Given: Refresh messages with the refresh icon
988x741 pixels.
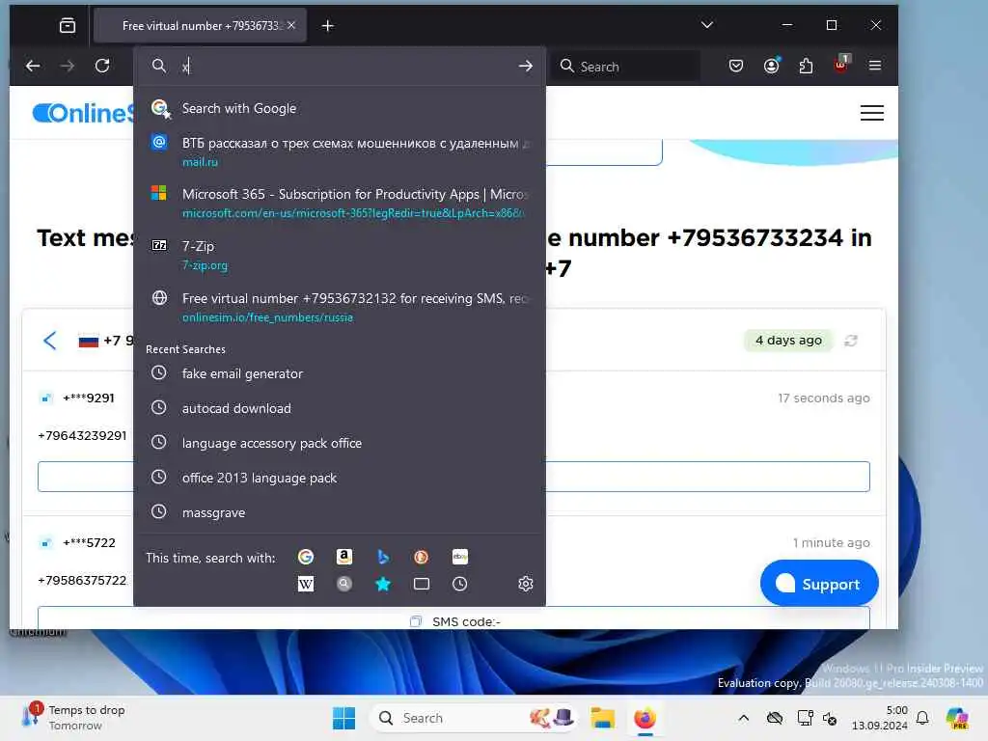Looking at the screenshot, I should [851, 341].
